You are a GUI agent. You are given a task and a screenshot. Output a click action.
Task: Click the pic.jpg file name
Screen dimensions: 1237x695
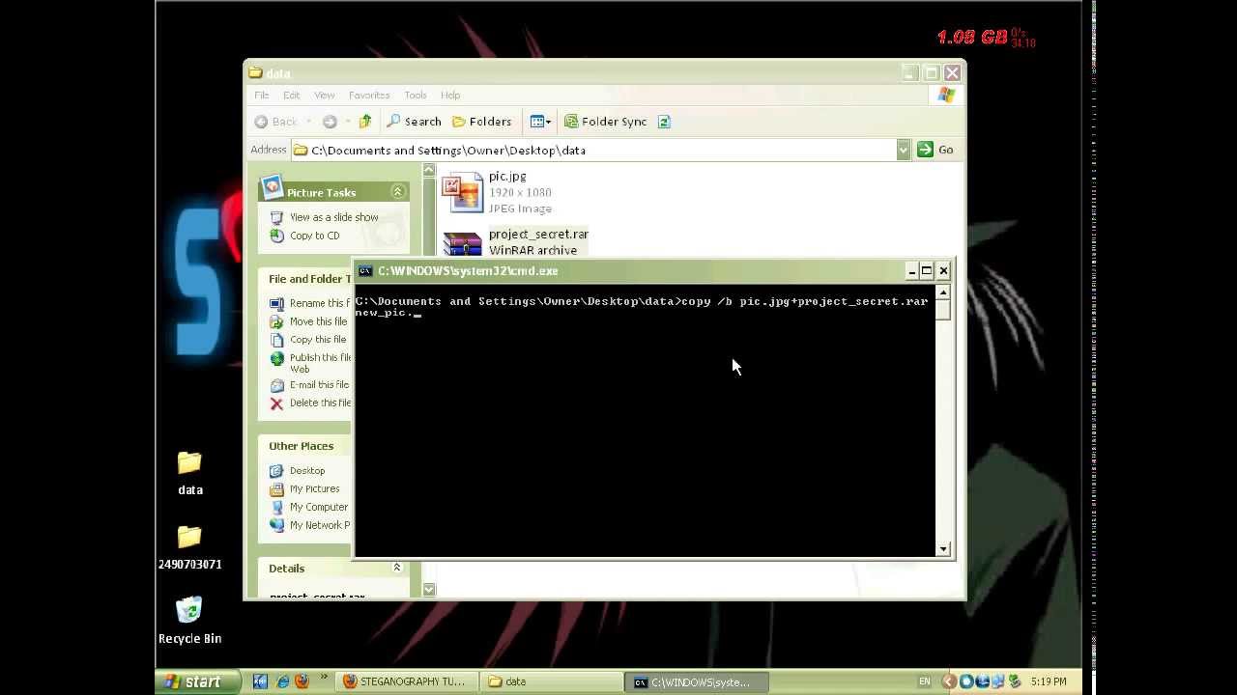[x=507, y=177]
